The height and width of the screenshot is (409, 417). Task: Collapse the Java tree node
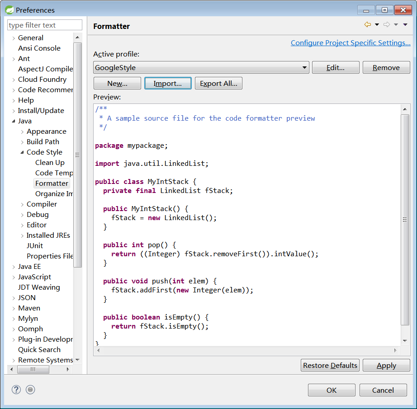[x=14, y=121]
